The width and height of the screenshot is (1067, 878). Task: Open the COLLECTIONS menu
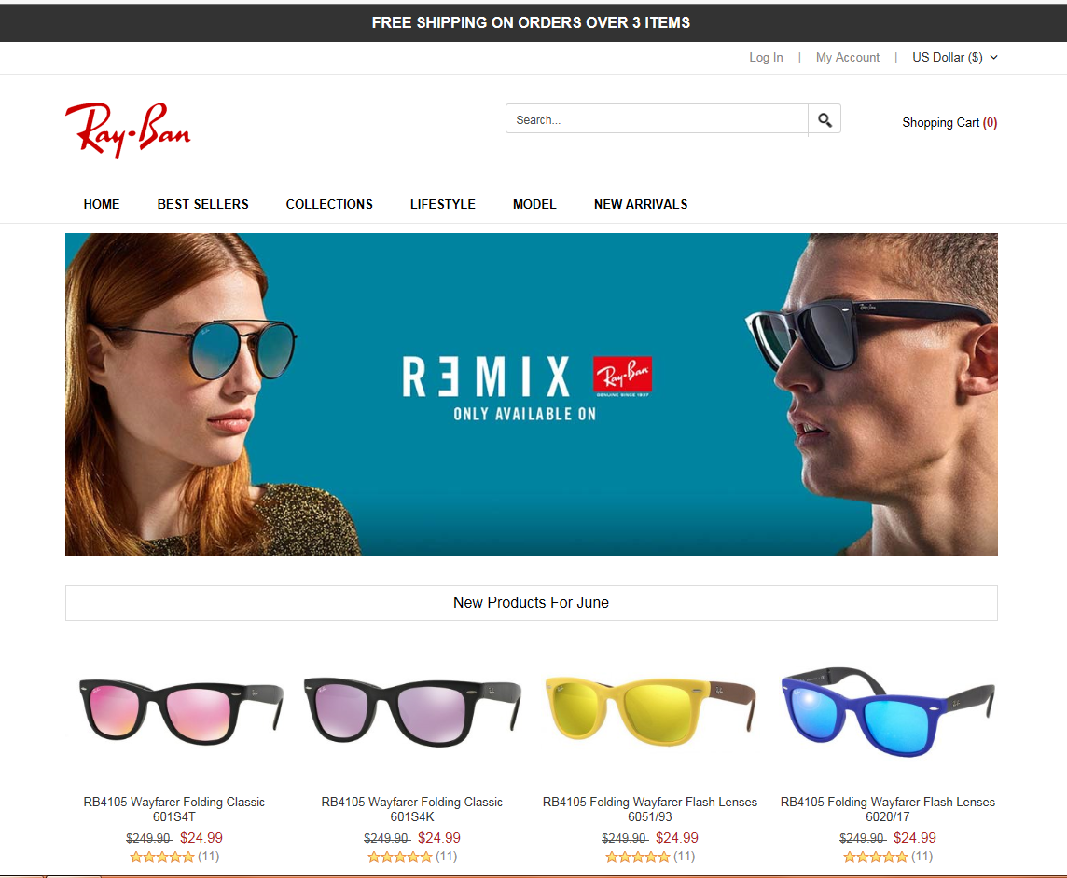click(329, 204)
